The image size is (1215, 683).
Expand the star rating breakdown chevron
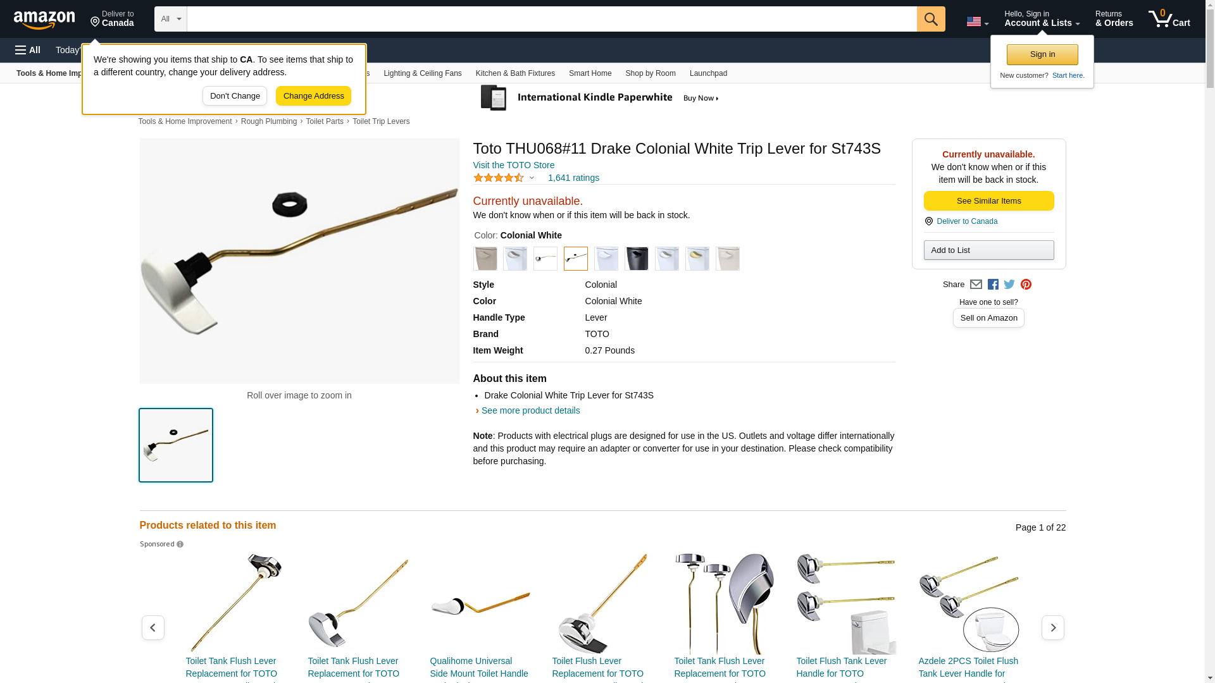click(x=532, y=178)
